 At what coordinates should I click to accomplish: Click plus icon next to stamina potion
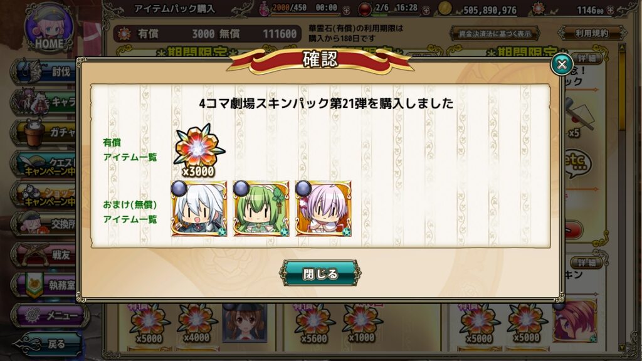click(346, 10)
